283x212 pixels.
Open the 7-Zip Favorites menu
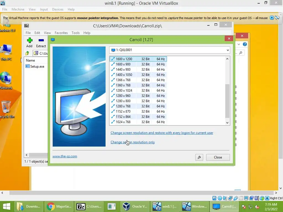coord(61,33)
